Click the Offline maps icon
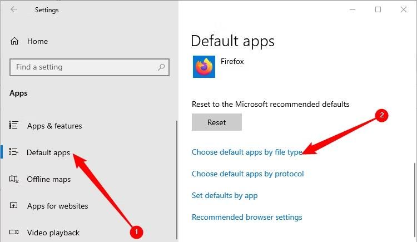Screen dimensions: 417x242 coord(14,179)
